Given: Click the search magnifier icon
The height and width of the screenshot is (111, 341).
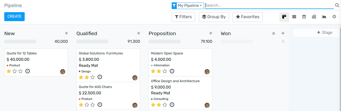Looking at the screenshot, I should pos(337,5).
